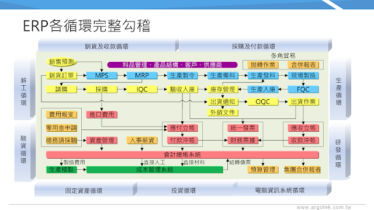Click the 人事薪資 orange box
Screen dimensions: 374x210
142,140
